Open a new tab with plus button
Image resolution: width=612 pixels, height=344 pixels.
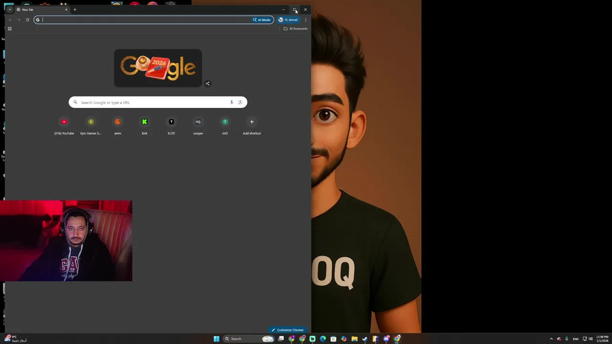[75, 10]
